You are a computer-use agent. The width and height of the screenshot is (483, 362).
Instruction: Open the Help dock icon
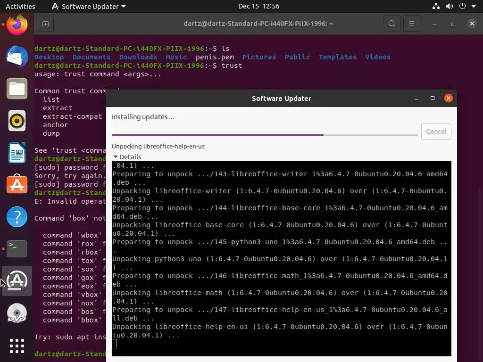[x=17, y=217]
